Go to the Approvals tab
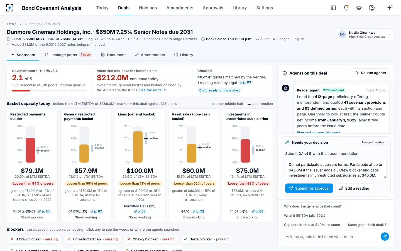 click(213, 8)
